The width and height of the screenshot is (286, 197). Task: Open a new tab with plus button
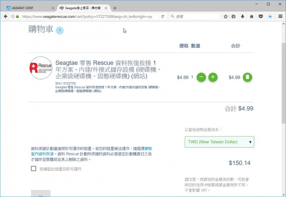click(x=115, y=8)
